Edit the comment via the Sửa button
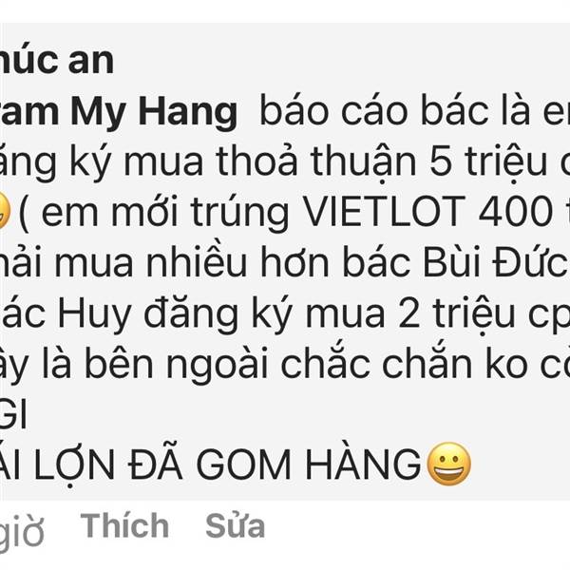This screenshot has height=570, width=570. coord(236,525)
